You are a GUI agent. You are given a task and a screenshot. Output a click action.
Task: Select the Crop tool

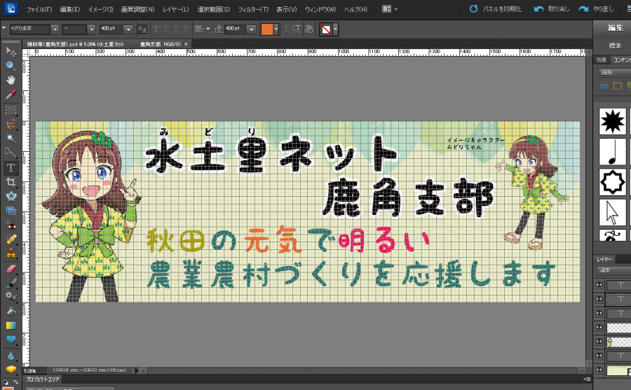click(11, 182)
